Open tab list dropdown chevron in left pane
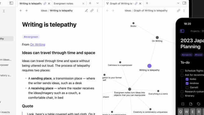The image size is (204, 115). click(x=98, y=3)
